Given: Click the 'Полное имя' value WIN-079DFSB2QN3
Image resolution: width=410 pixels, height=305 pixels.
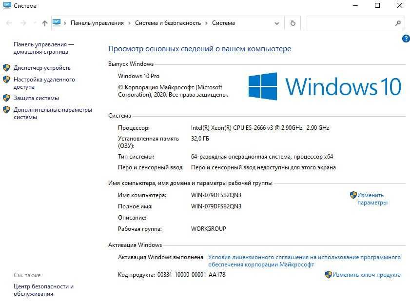Looking at the screenshot, I should (216, 206).
